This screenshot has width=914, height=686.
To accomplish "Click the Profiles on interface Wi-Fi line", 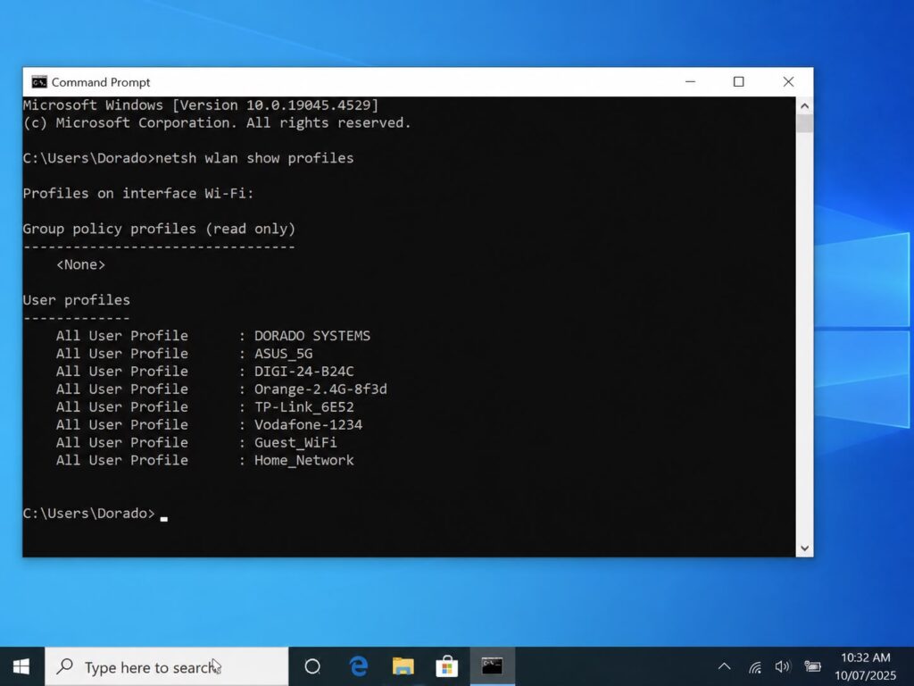I will 138,194.
